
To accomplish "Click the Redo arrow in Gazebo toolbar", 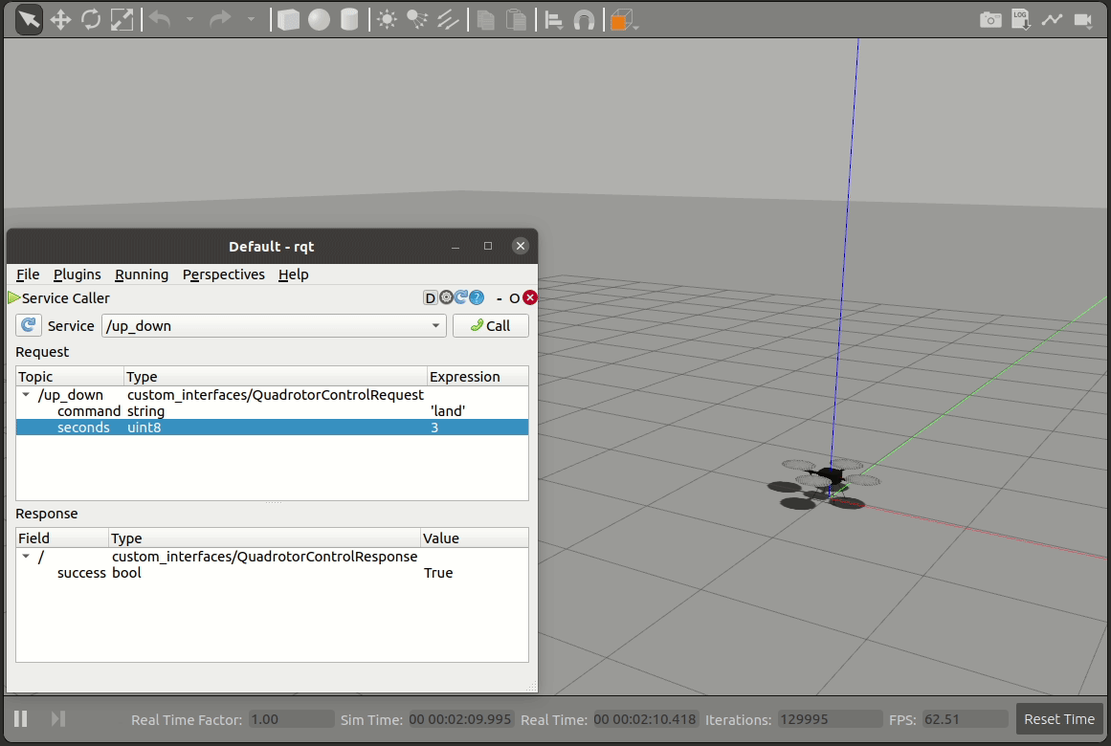I will 220,20.
